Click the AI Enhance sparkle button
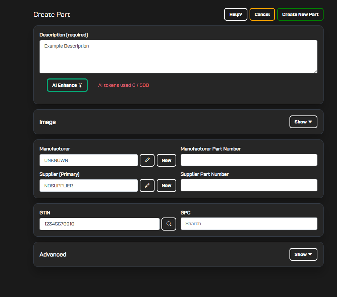The height and width of the screenshot is (297, 337). point(67,85)
